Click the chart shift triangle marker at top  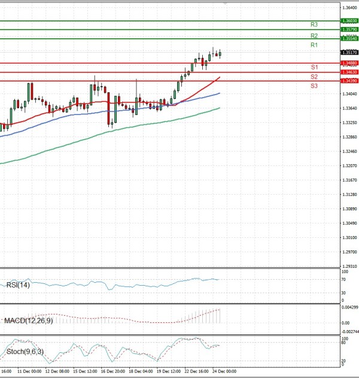[226, 4]
